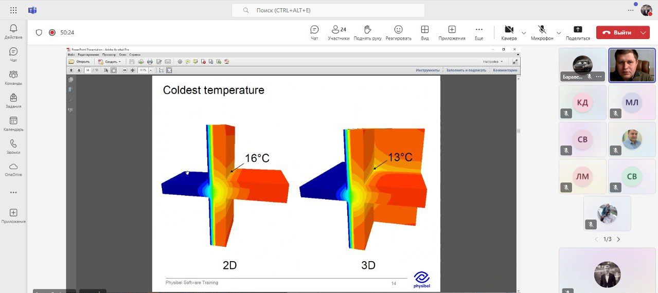
Task: Open the More (Еще) actions menu
Action: 479,33
